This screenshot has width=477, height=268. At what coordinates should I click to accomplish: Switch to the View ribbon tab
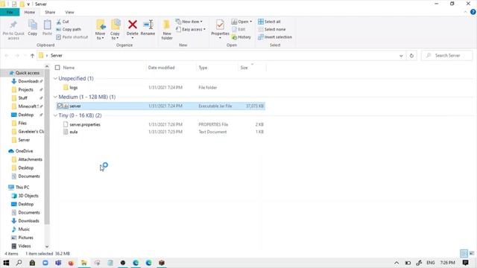69,12
